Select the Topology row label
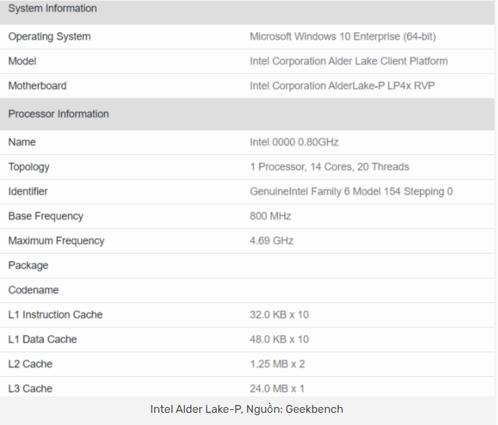Screen dimensions: 498x425 pos(29,167)
